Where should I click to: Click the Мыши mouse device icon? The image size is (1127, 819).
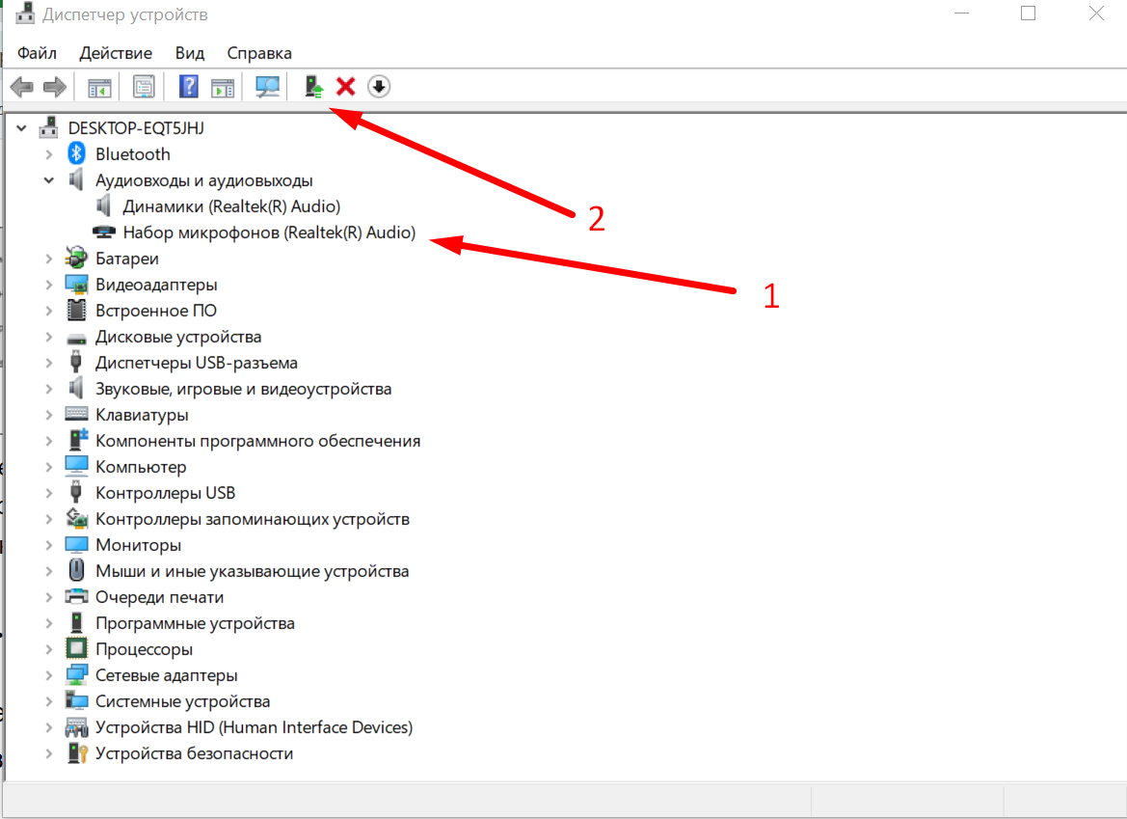76,570
